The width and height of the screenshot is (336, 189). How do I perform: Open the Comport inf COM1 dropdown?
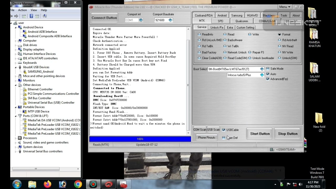pyautogui.click(x=141, y=20)
